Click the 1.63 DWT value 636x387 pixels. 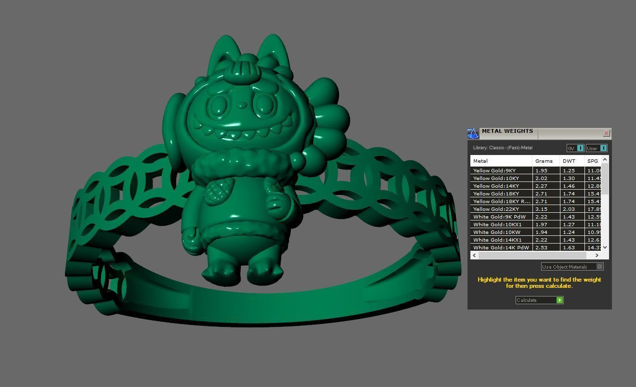coord(569,247)
